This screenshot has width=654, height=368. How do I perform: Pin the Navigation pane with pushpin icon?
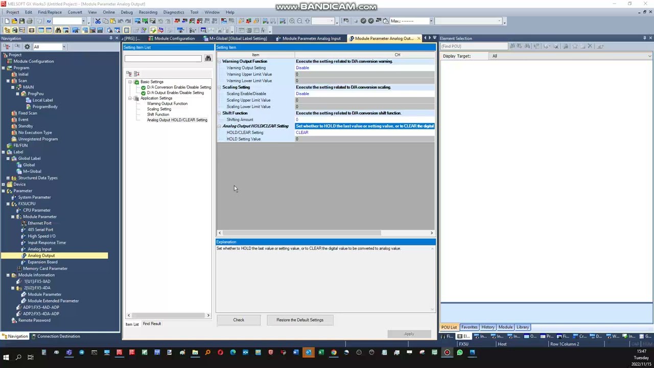[110, 38]
